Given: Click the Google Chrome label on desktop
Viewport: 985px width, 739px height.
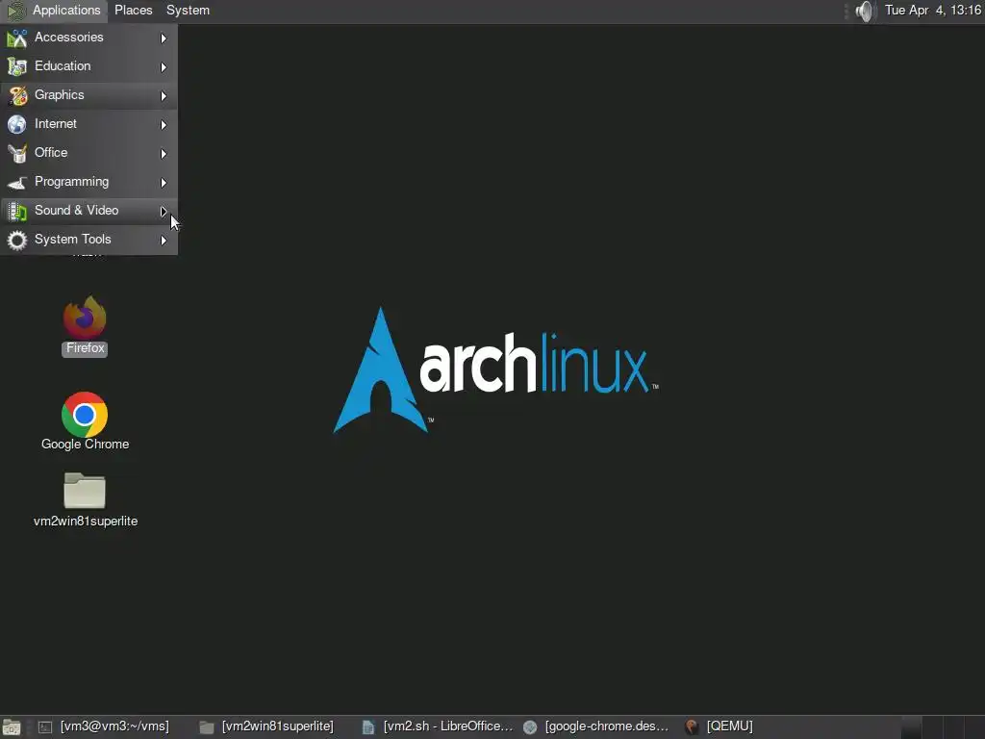Looking at the screenshot, I should click(x=86, y=445).
